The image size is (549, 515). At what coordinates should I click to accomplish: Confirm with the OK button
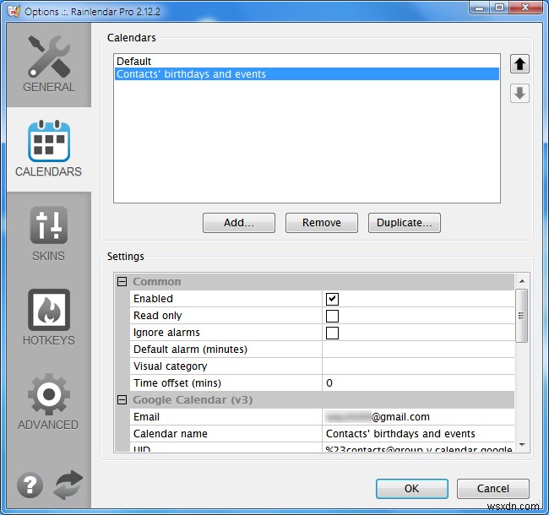412,489
